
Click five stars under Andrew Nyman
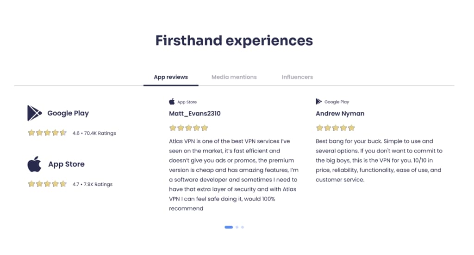[x=335, y=128]
